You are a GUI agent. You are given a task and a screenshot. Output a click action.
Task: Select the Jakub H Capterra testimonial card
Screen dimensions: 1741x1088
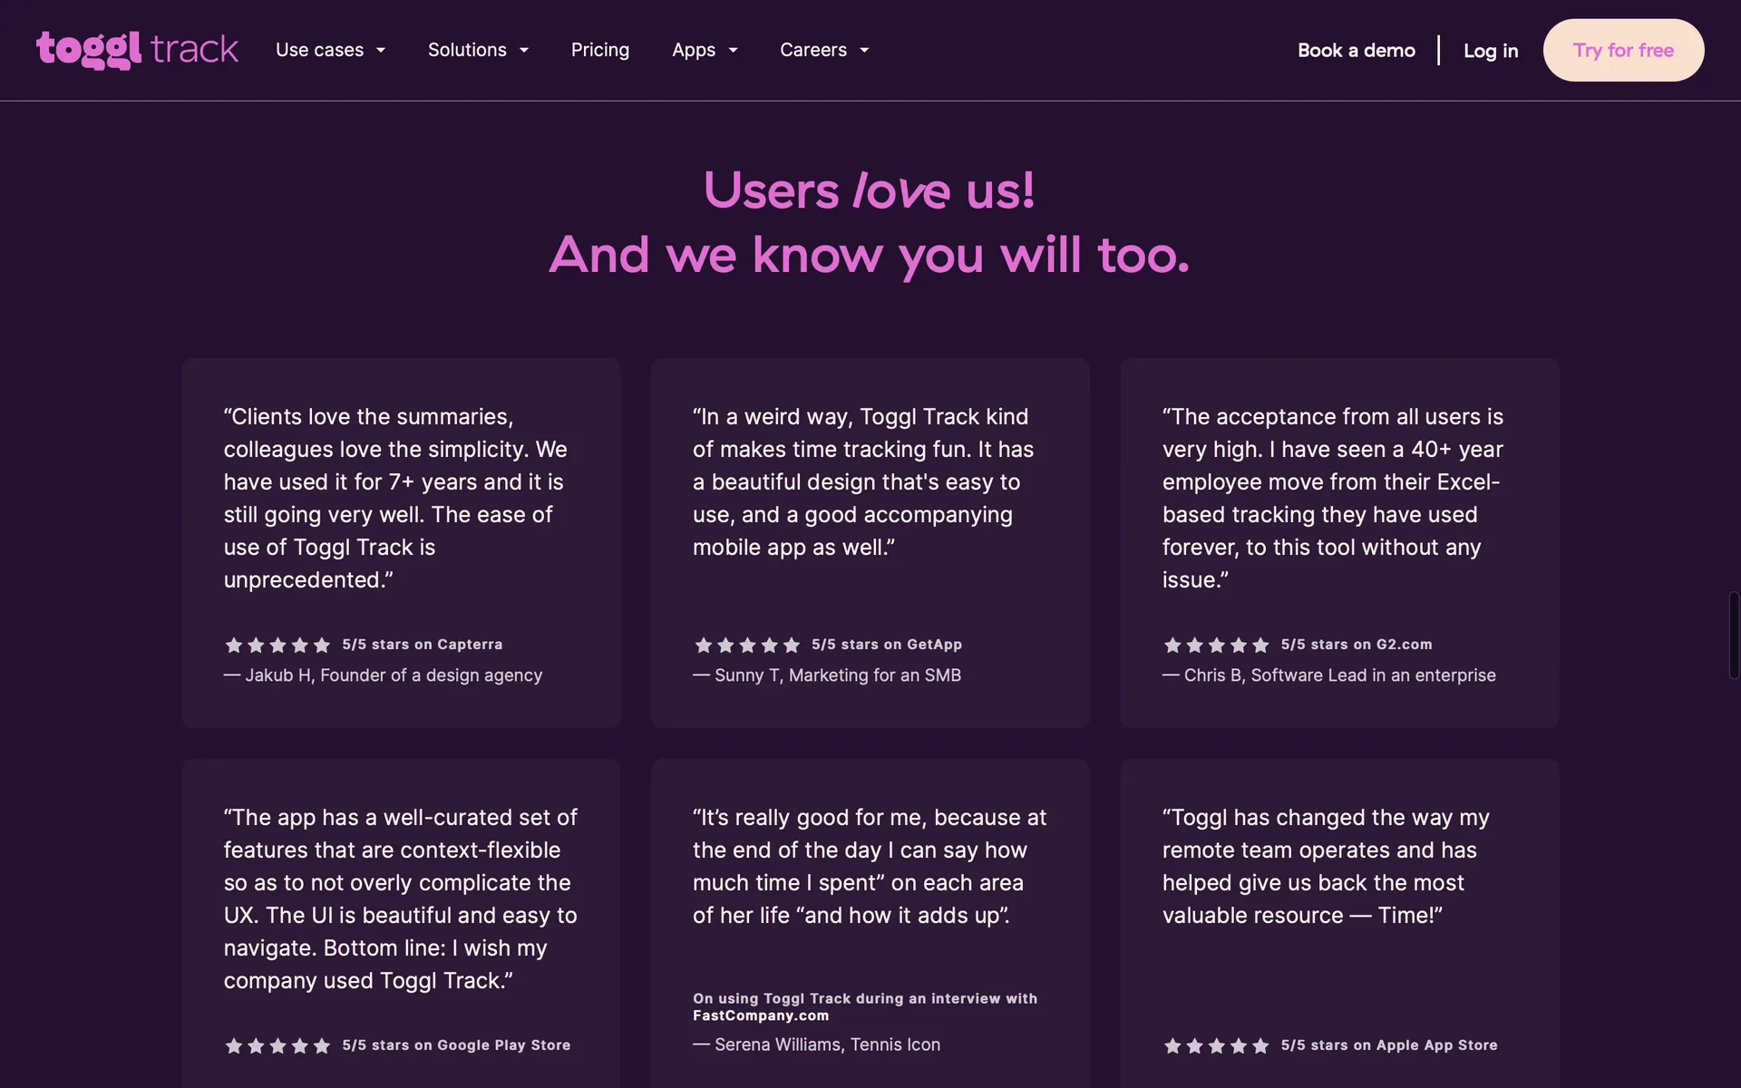point(401,542)
